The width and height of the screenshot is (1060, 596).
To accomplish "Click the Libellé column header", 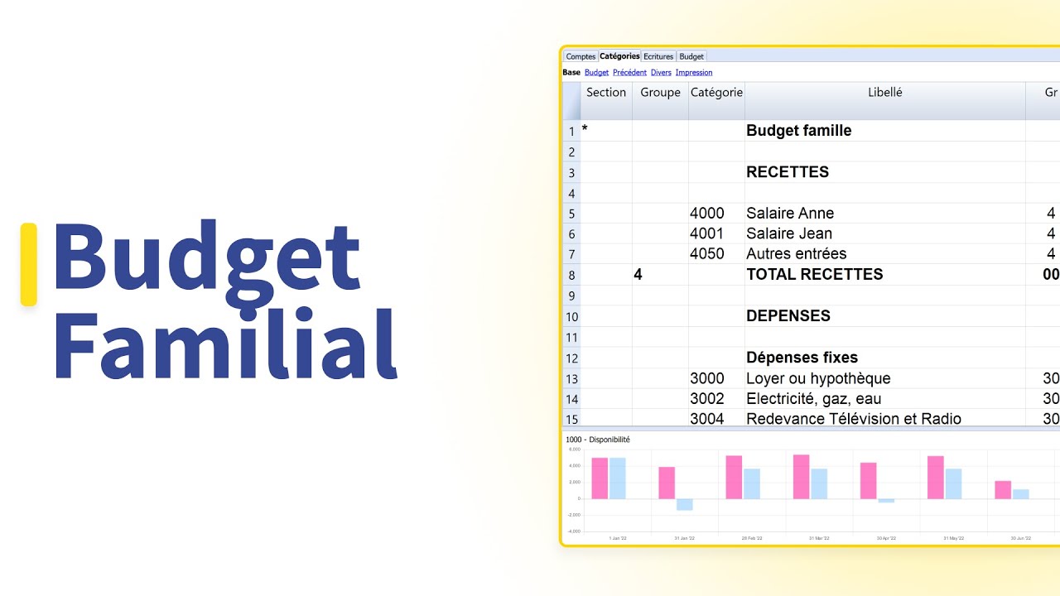I will coord(885,100).
